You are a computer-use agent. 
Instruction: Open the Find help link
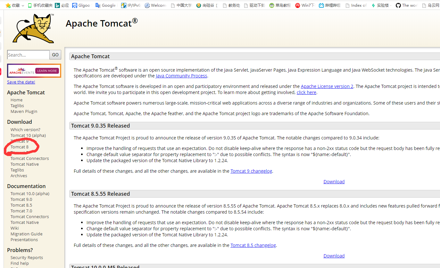(20, 263)
